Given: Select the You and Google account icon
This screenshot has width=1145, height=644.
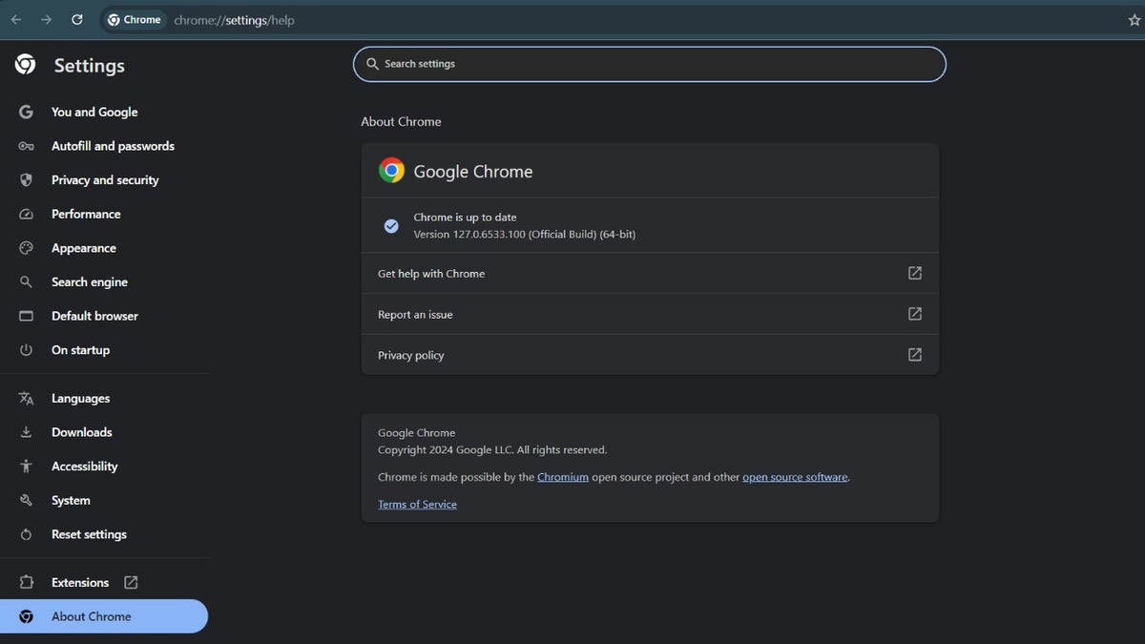Looking at the screenshot, I should (26, 112).
